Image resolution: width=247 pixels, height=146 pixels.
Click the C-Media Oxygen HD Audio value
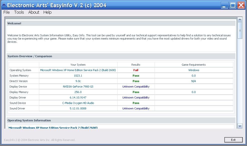pyautogui.click(x=78, y=103)
